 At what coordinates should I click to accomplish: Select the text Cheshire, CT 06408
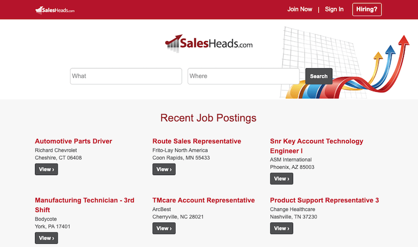(58, 158)
